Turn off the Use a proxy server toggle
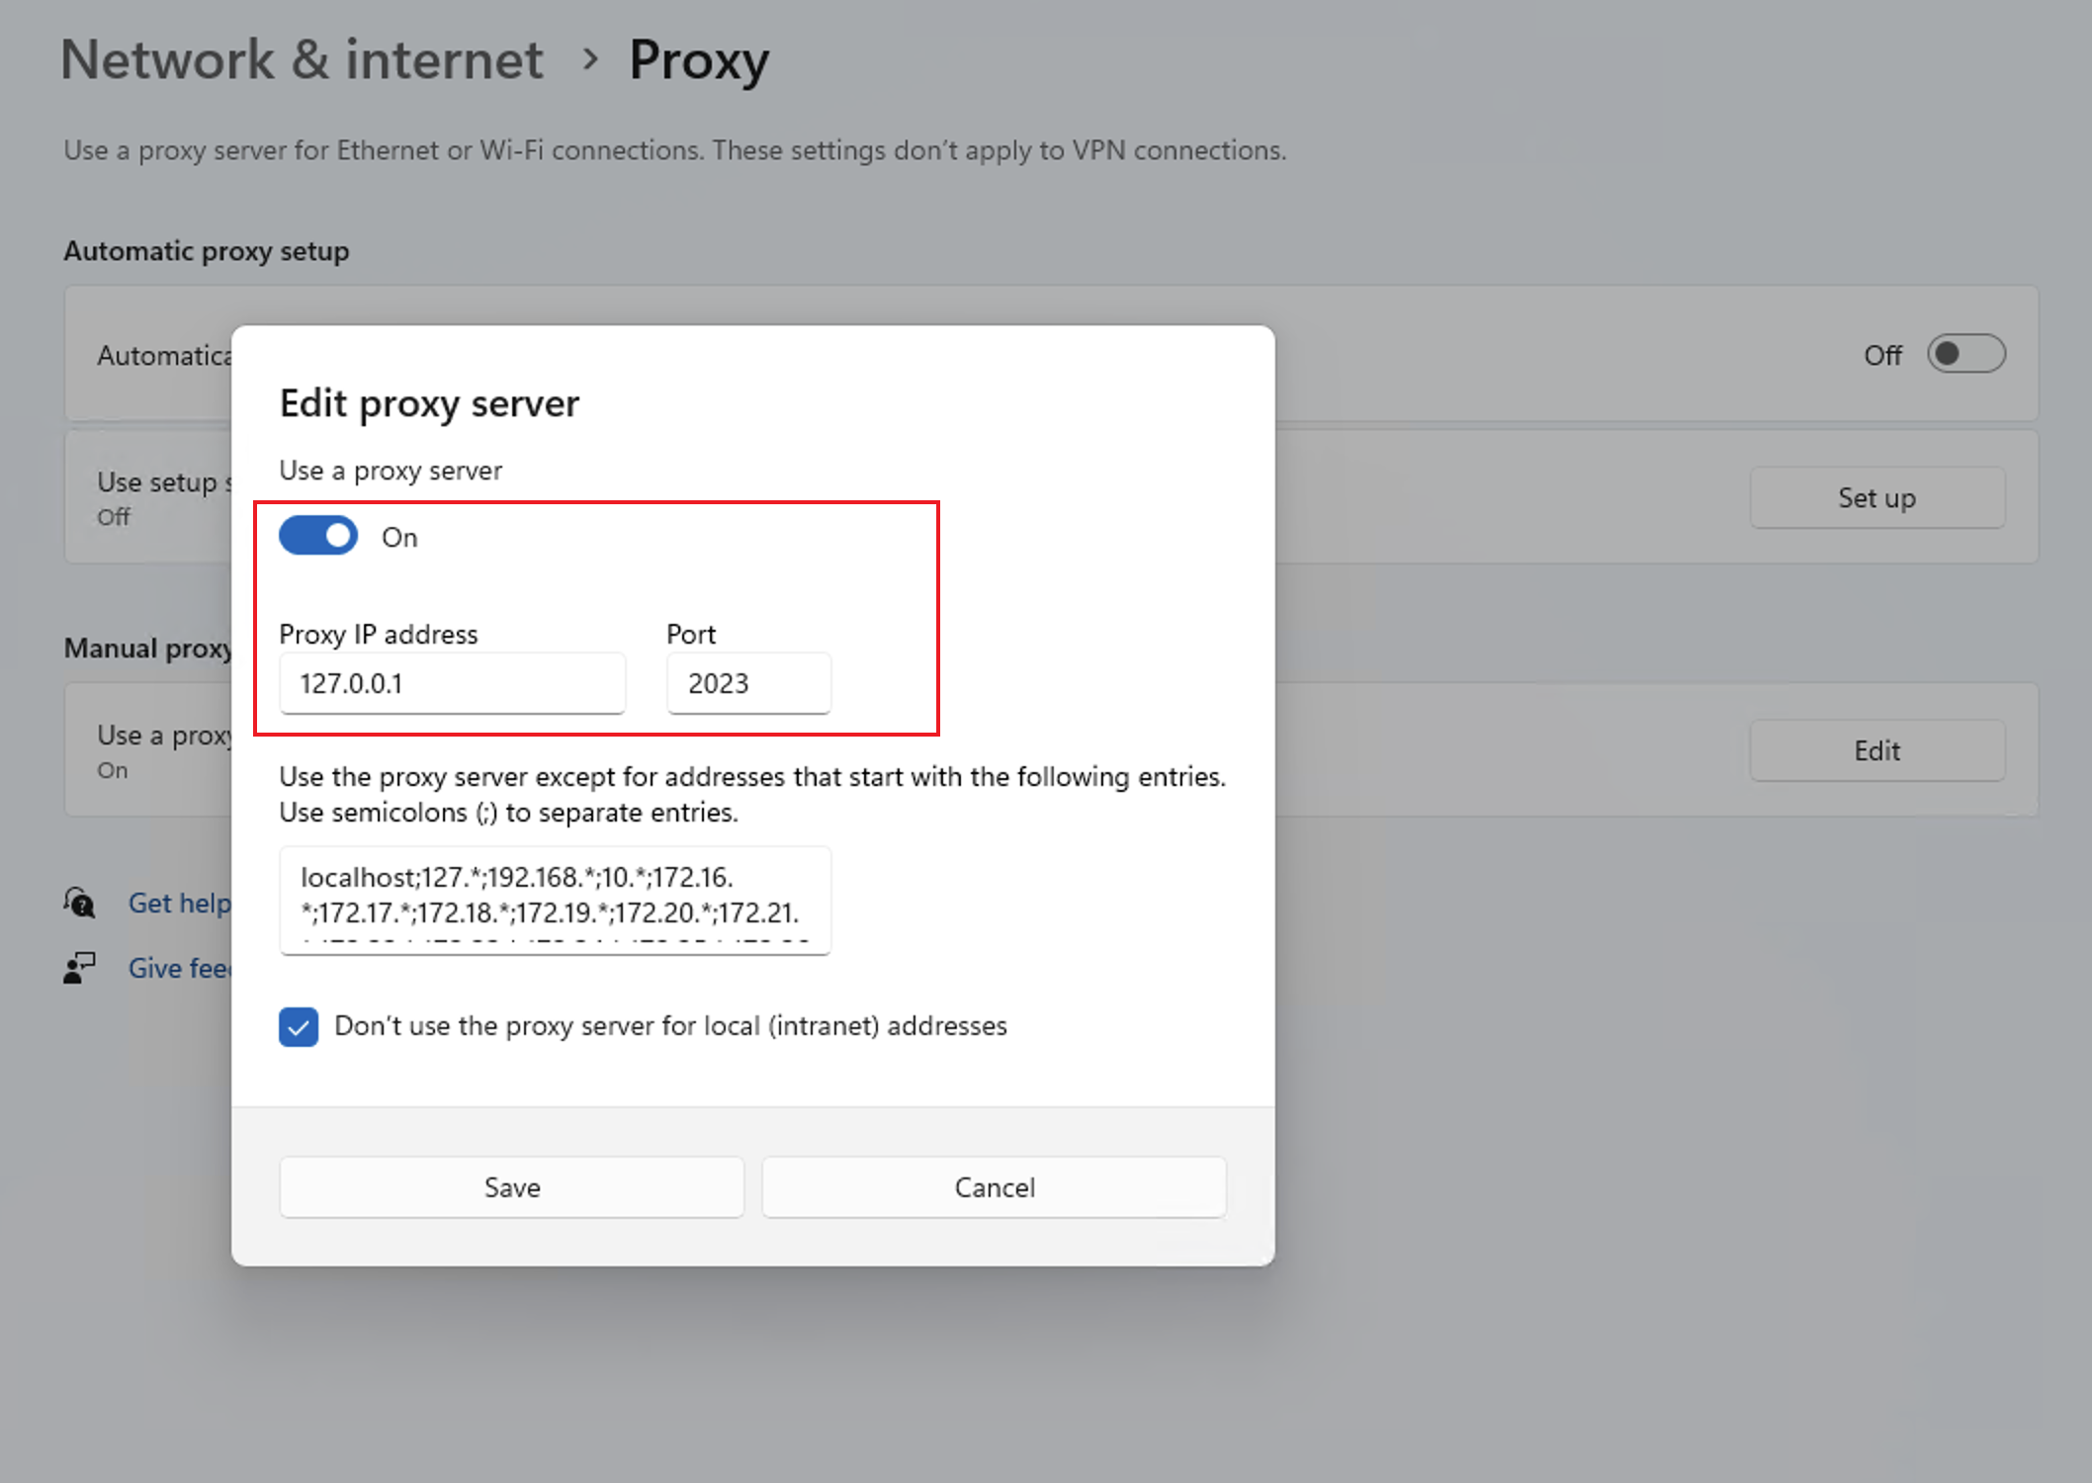This screenshot has width=2092, height=1483. coord(318,536)
